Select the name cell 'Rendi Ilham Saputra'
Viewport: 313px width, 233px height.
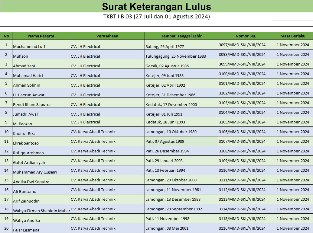pyautogui.click(x=41, y=103)
